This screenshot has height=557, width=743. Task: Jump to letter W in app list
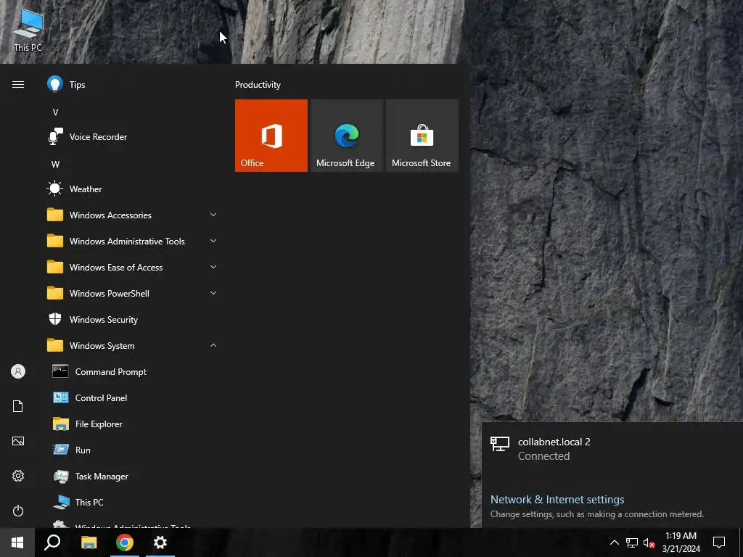click(x=55, y=165)
